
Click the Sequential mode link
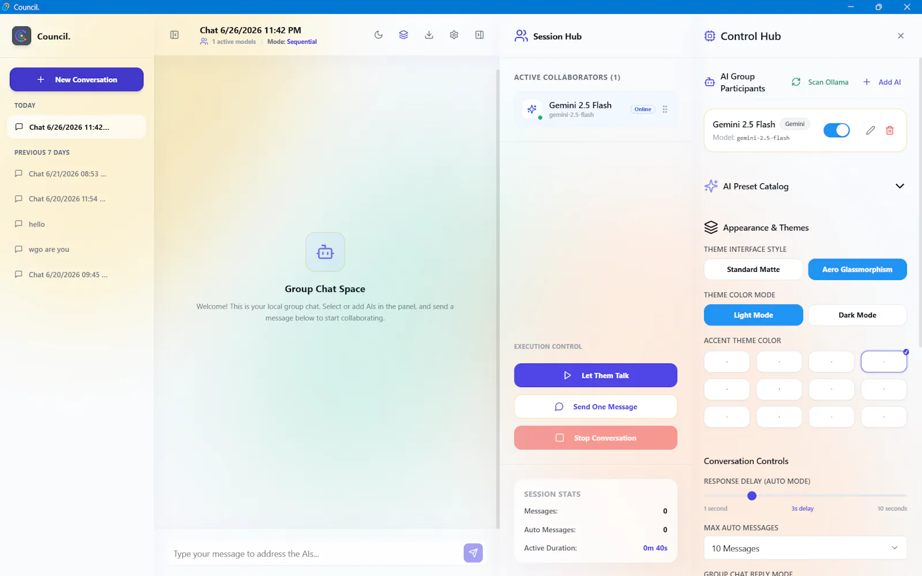click(x=302, y=41)
